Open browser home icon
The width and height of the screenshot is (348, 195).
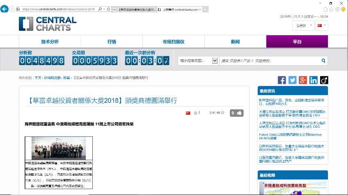tap(325, 9)
